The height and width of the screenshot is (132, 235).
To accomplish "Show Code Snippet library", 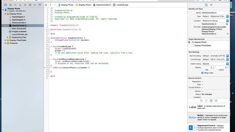I will [x=206, y=100].
